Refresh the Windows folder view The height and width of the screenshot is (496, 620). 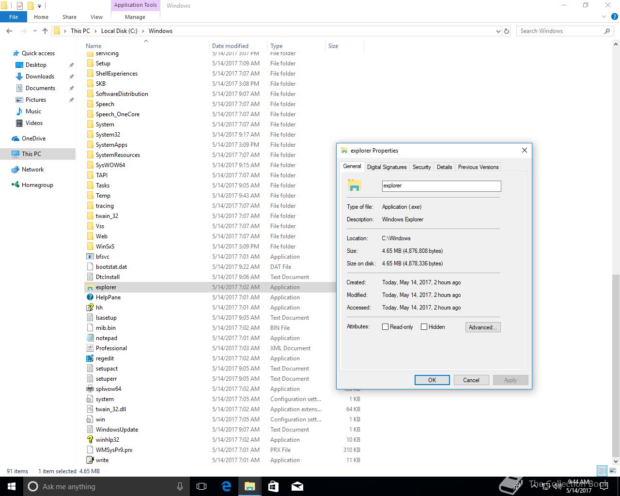coord(507,31)
